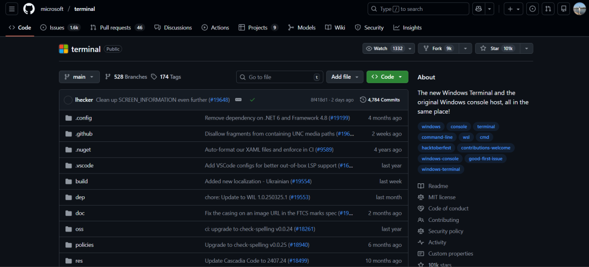Screen dimensions: 589x267
Task: Select the windows topic tag
Action: (431, 127)
